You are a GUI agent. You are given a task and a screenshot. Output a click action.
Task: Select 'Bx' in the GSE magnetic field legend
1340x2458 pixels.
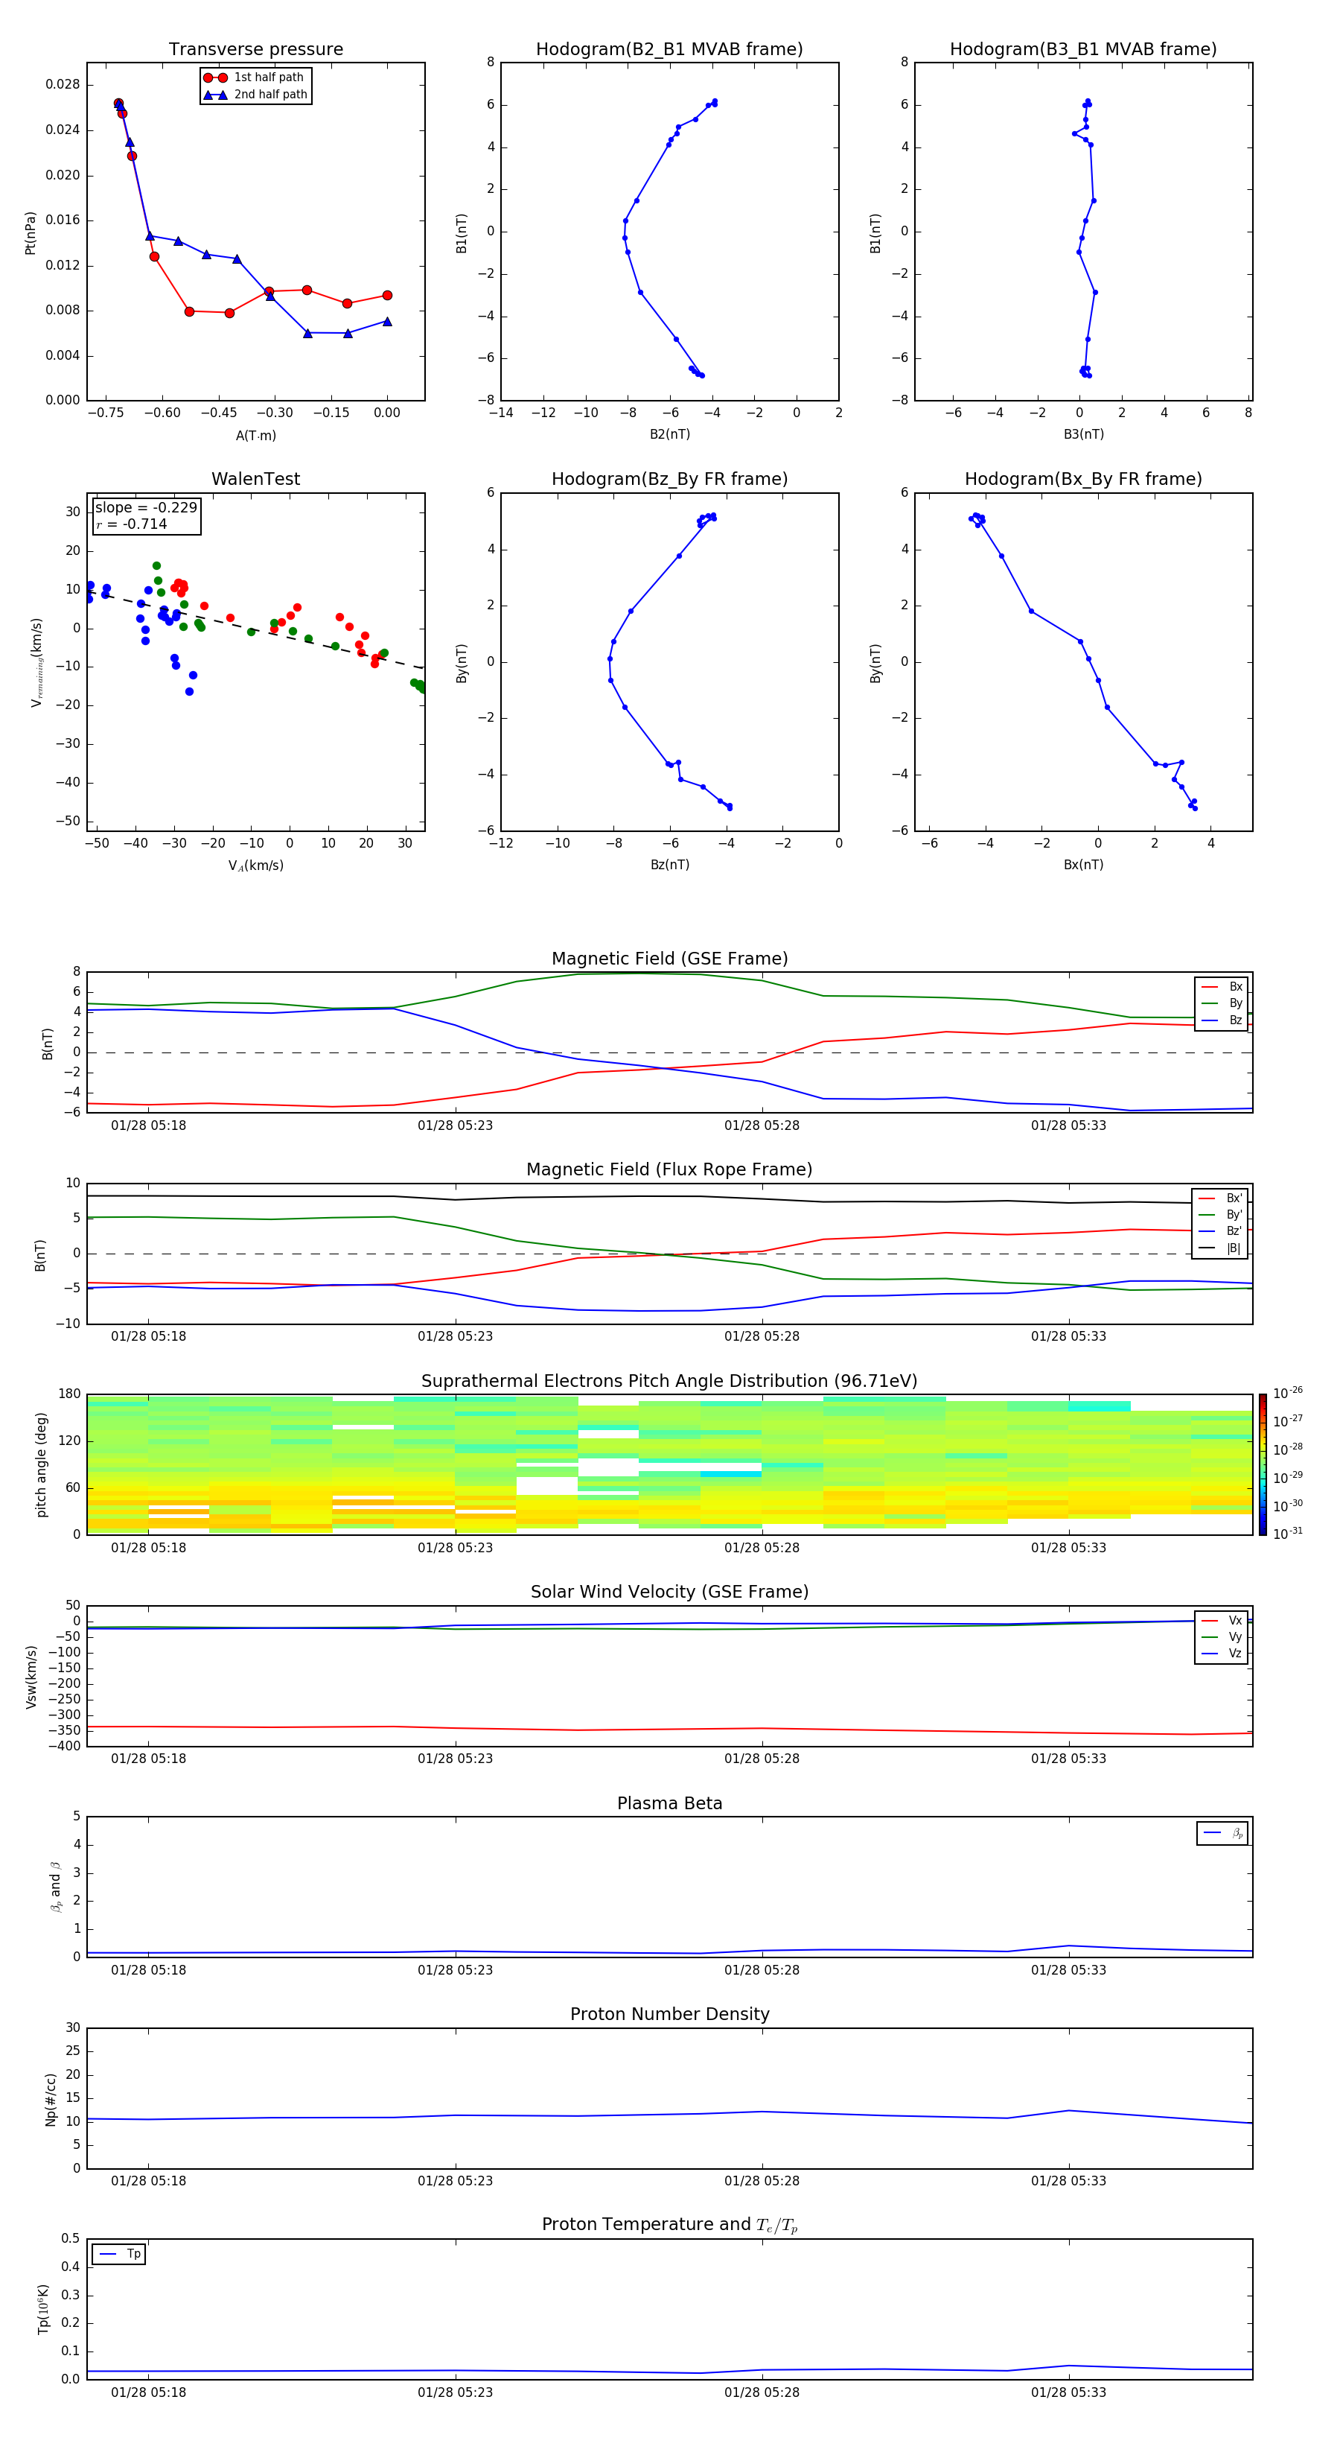click(x=1222, y=988)
